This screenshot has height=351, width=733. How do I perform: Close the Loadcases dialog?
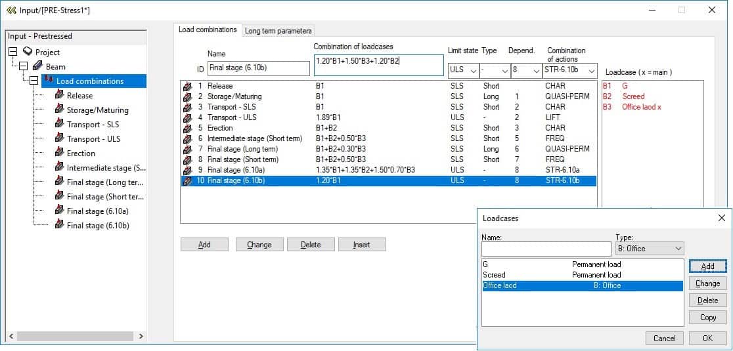(x=721, y=218)
